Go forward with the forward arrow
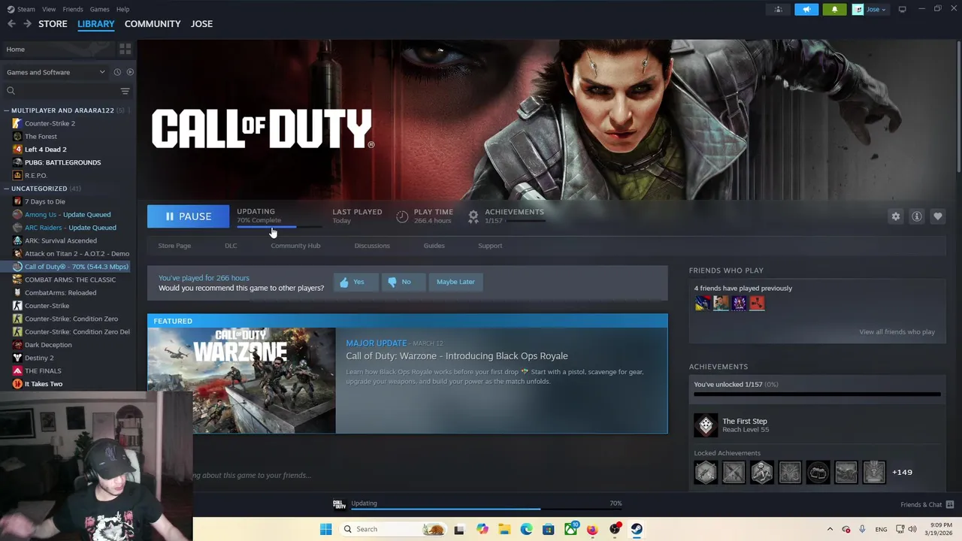Viewport: 962px width, 541px height. (x=27, y=24)
